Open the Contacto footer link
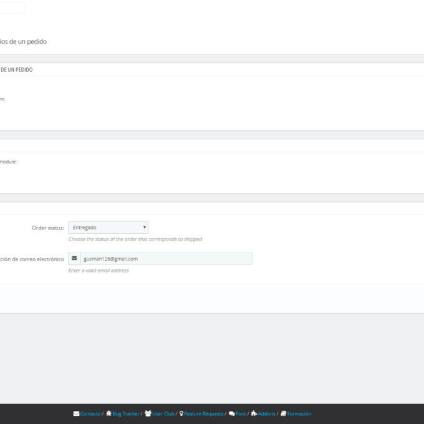424x424 pixels. (x=90, y=414)
